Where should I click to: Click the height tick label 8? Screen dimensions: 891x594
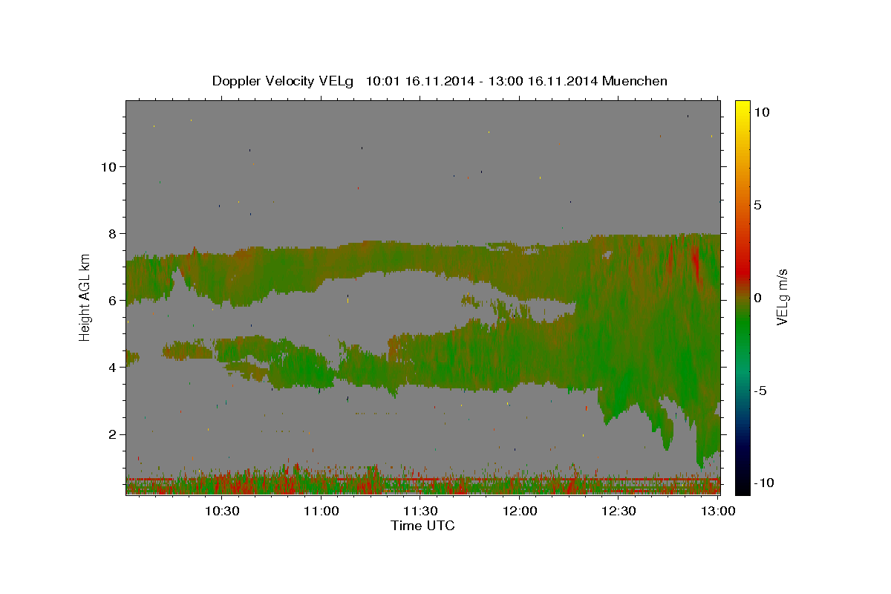[111, 233]
